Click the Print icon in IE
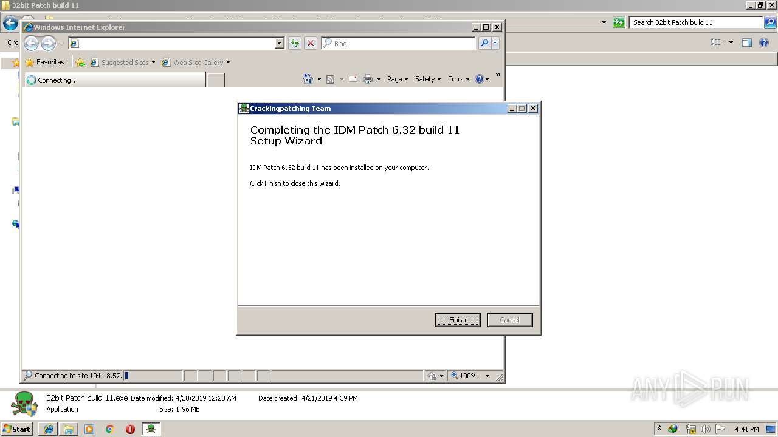 click(x=368, y=79)
